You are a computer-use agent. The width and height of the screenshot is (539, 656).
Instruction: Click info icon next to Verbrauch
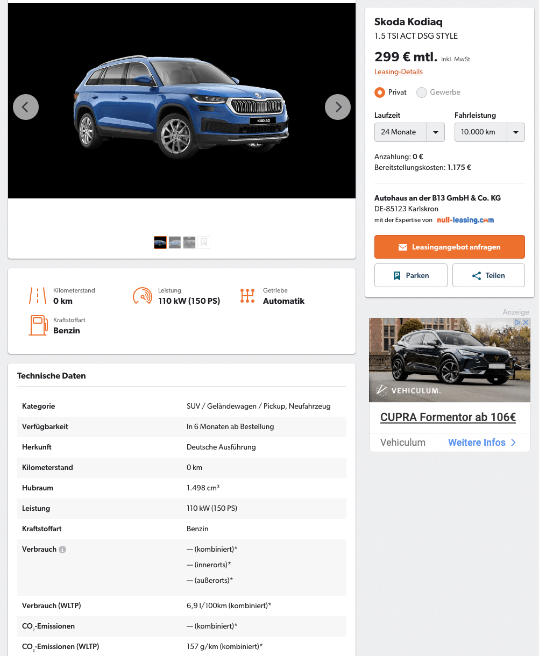[62, 550]
